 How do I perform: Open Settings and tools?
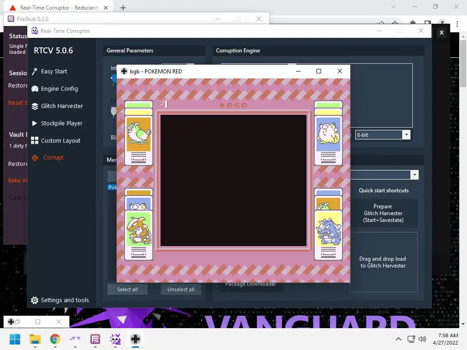65,300
